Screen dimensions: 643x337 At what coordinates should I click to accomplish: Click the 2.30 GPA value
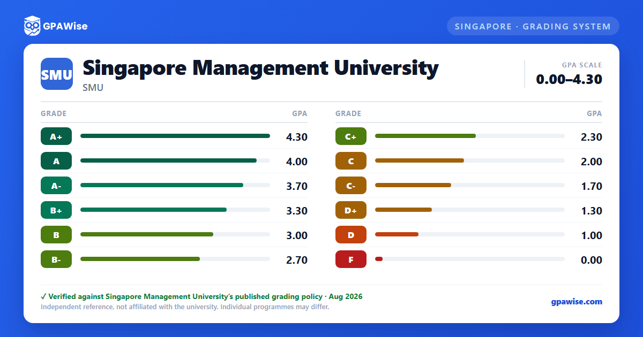592,137
